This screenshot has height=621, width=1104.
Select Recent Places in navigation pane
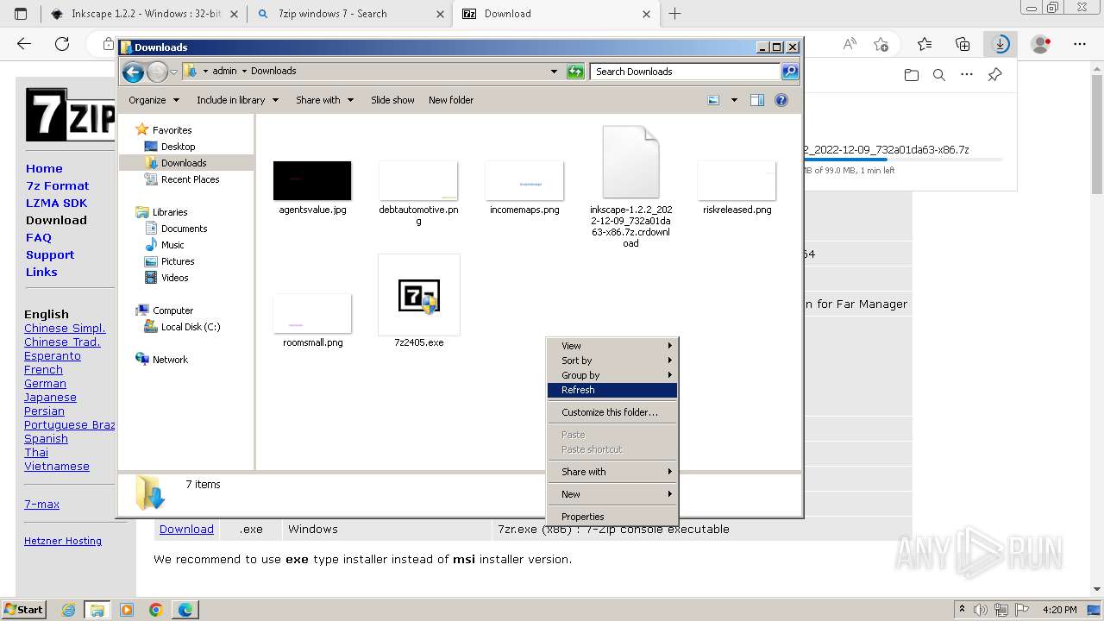pyautogui.click(x=190, y=179)
